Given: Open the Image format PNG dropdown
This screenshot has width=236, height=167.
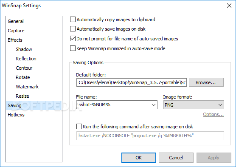Looking at the screenshot, I should pyautogui.click(x=194, y=105).
